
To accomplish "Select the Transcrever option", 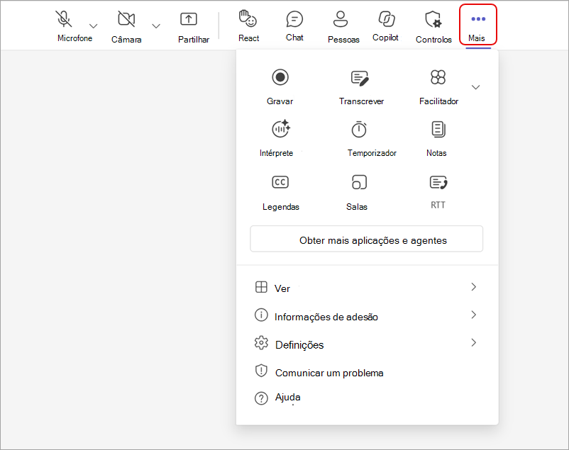I will 361,86.
